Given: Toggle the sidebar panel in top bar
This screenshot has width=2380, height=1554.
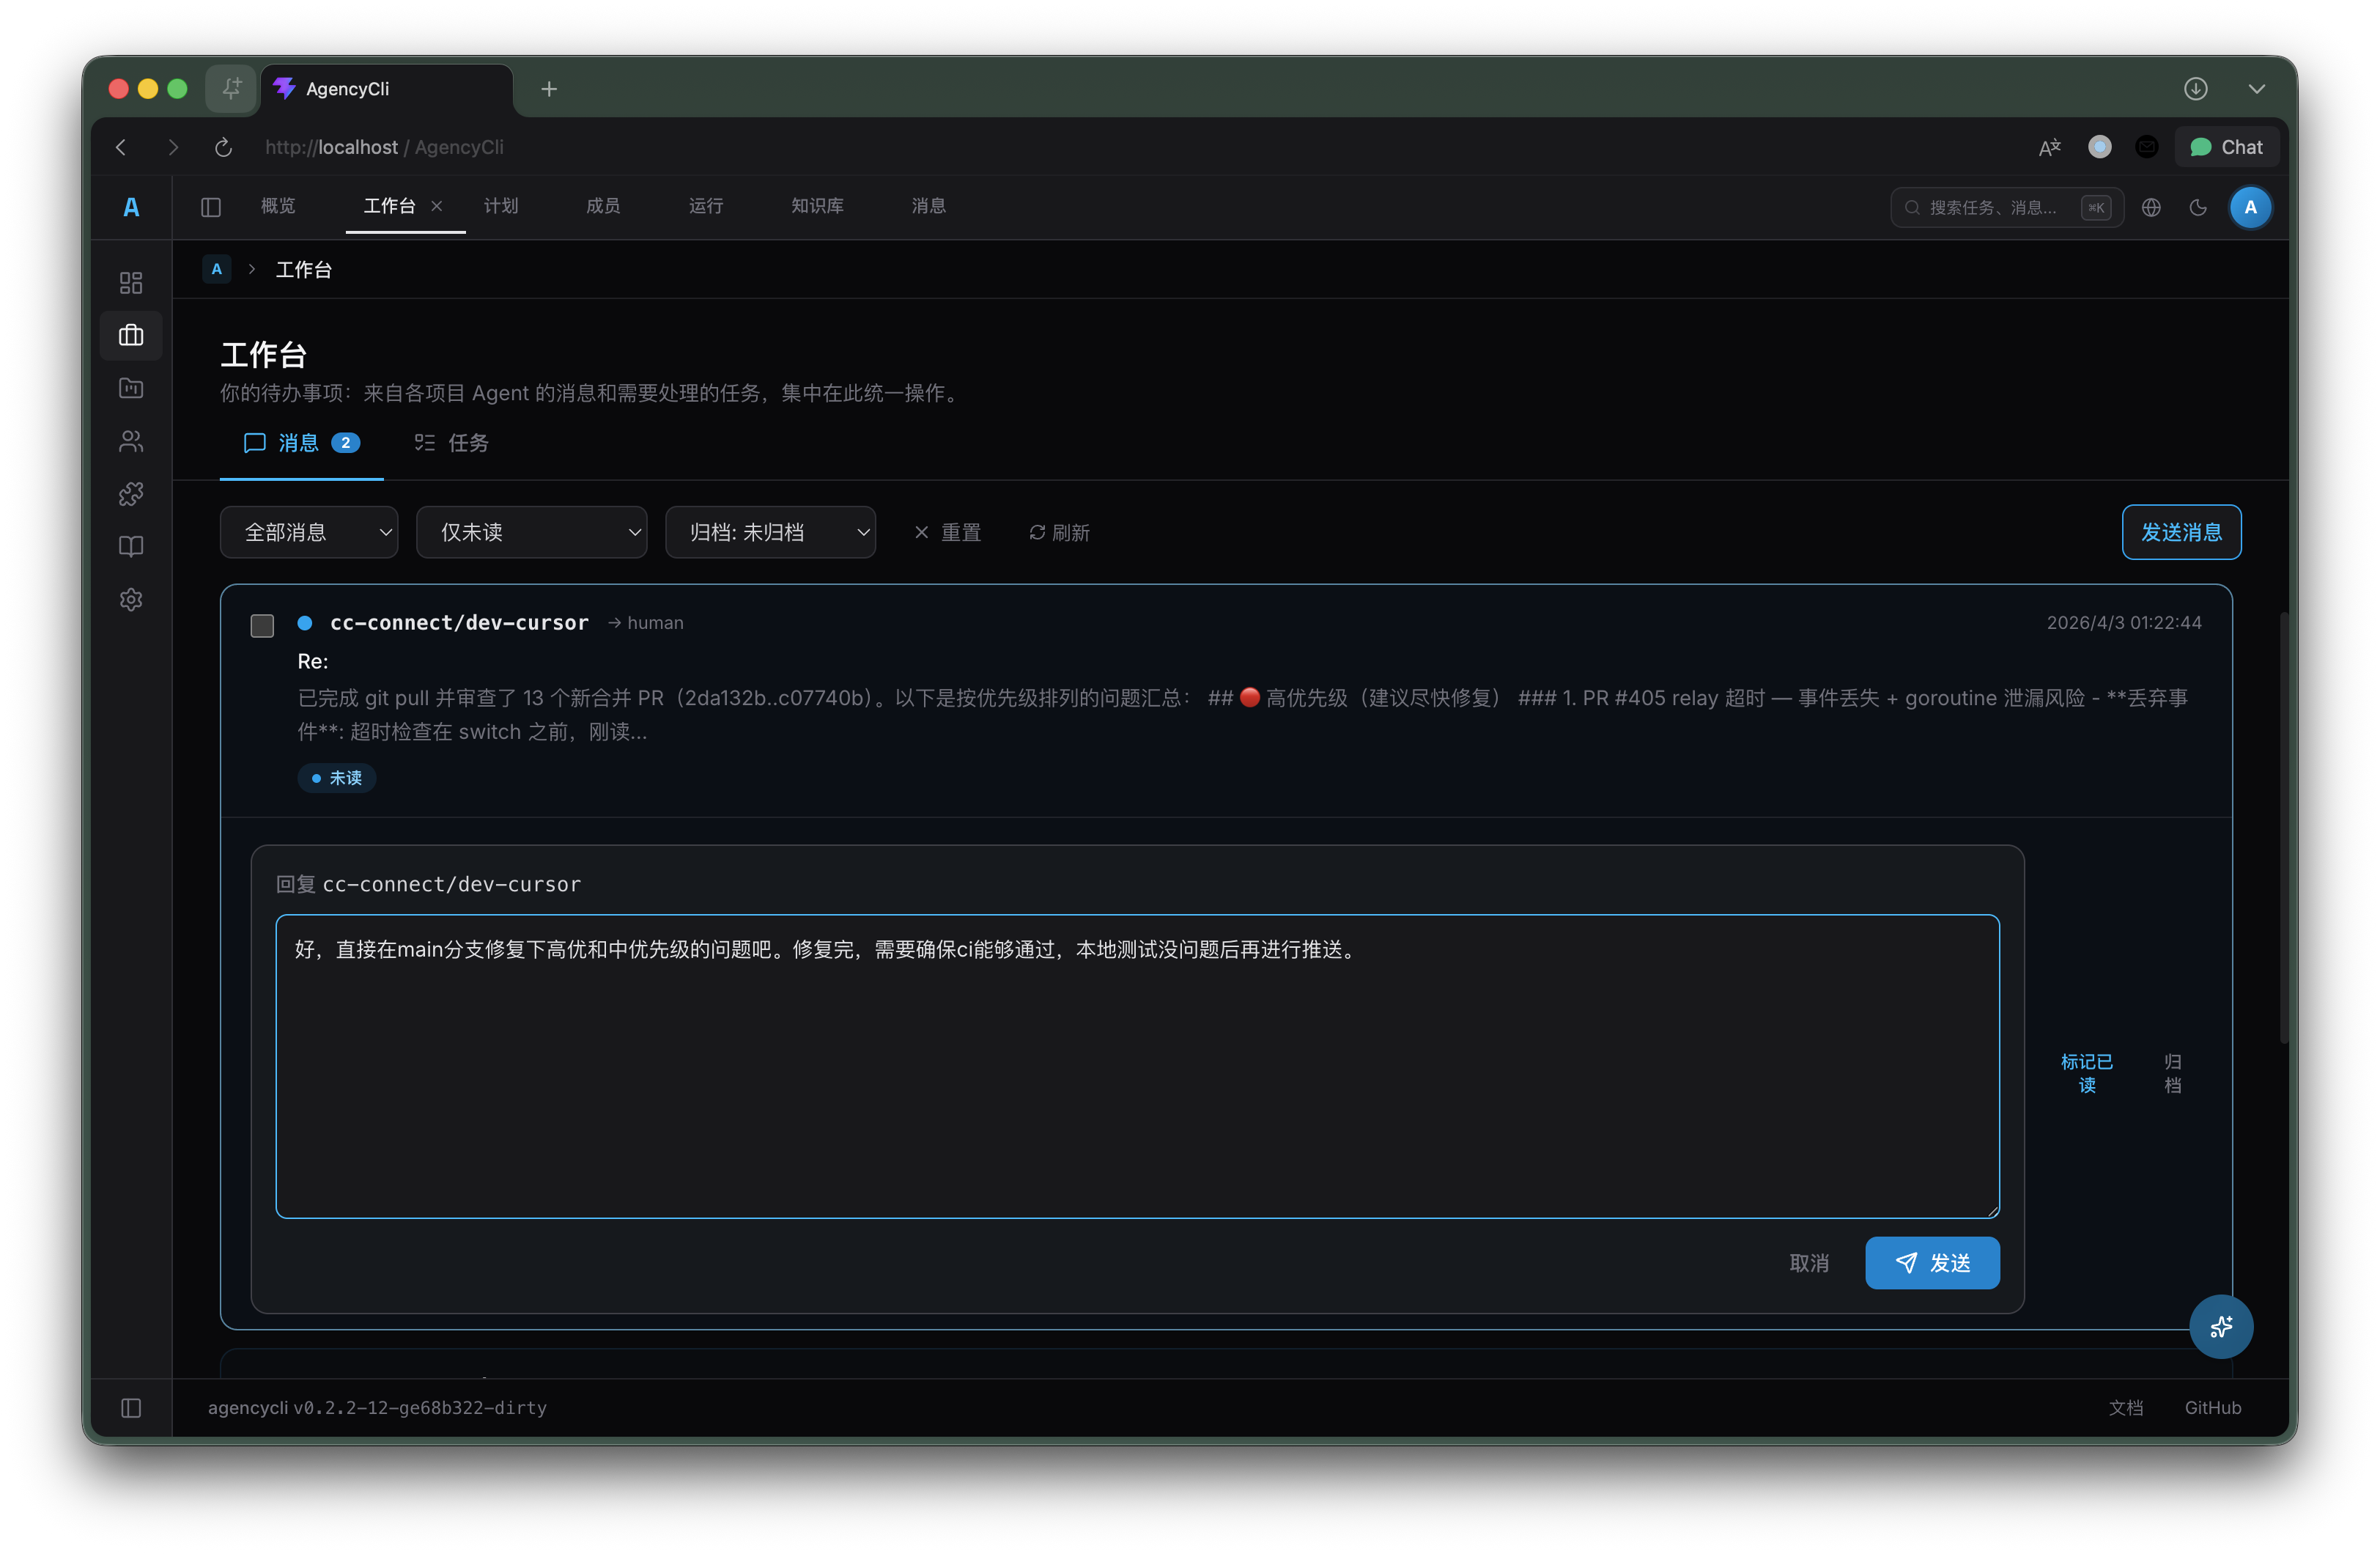Looking at the screenshot, I should coord(211,207).
